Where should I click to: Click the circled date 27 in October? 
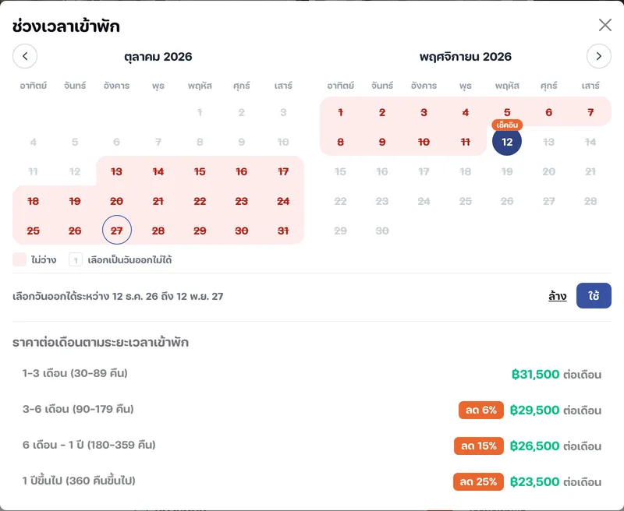click(116, 230)
